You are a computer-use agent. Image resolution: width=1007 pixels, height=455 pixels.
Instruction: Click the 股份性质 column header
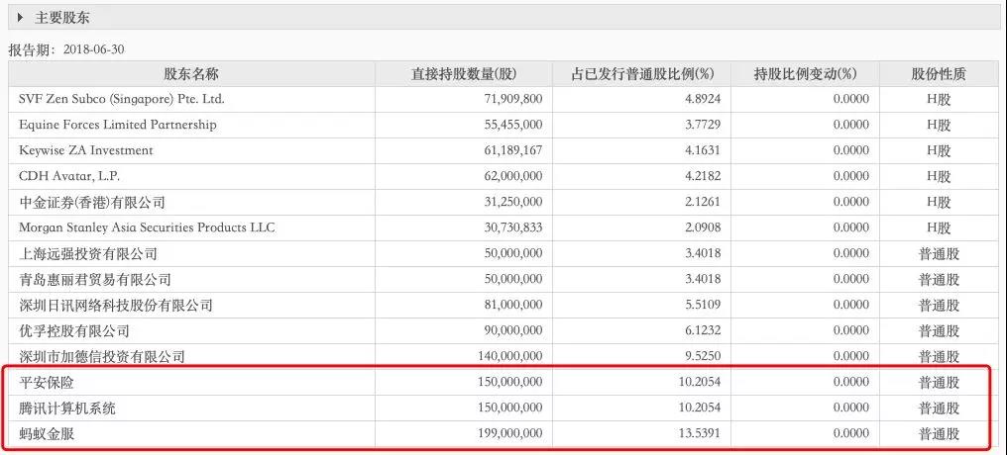(x=939, y=74)
